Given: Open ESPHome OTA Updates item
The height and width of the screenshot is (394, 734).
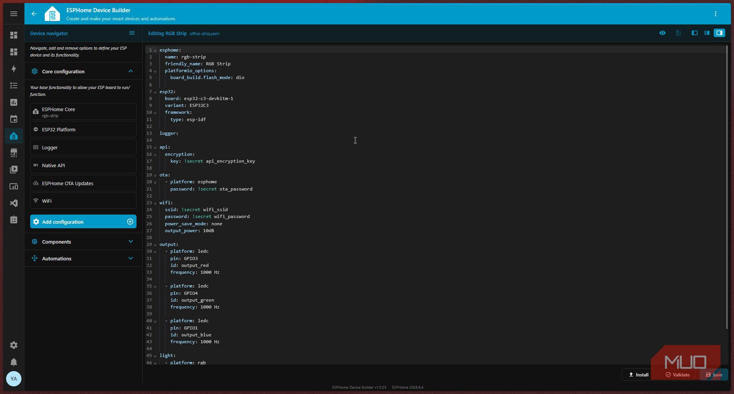Looking at the screenshot, I should [83, 183].
